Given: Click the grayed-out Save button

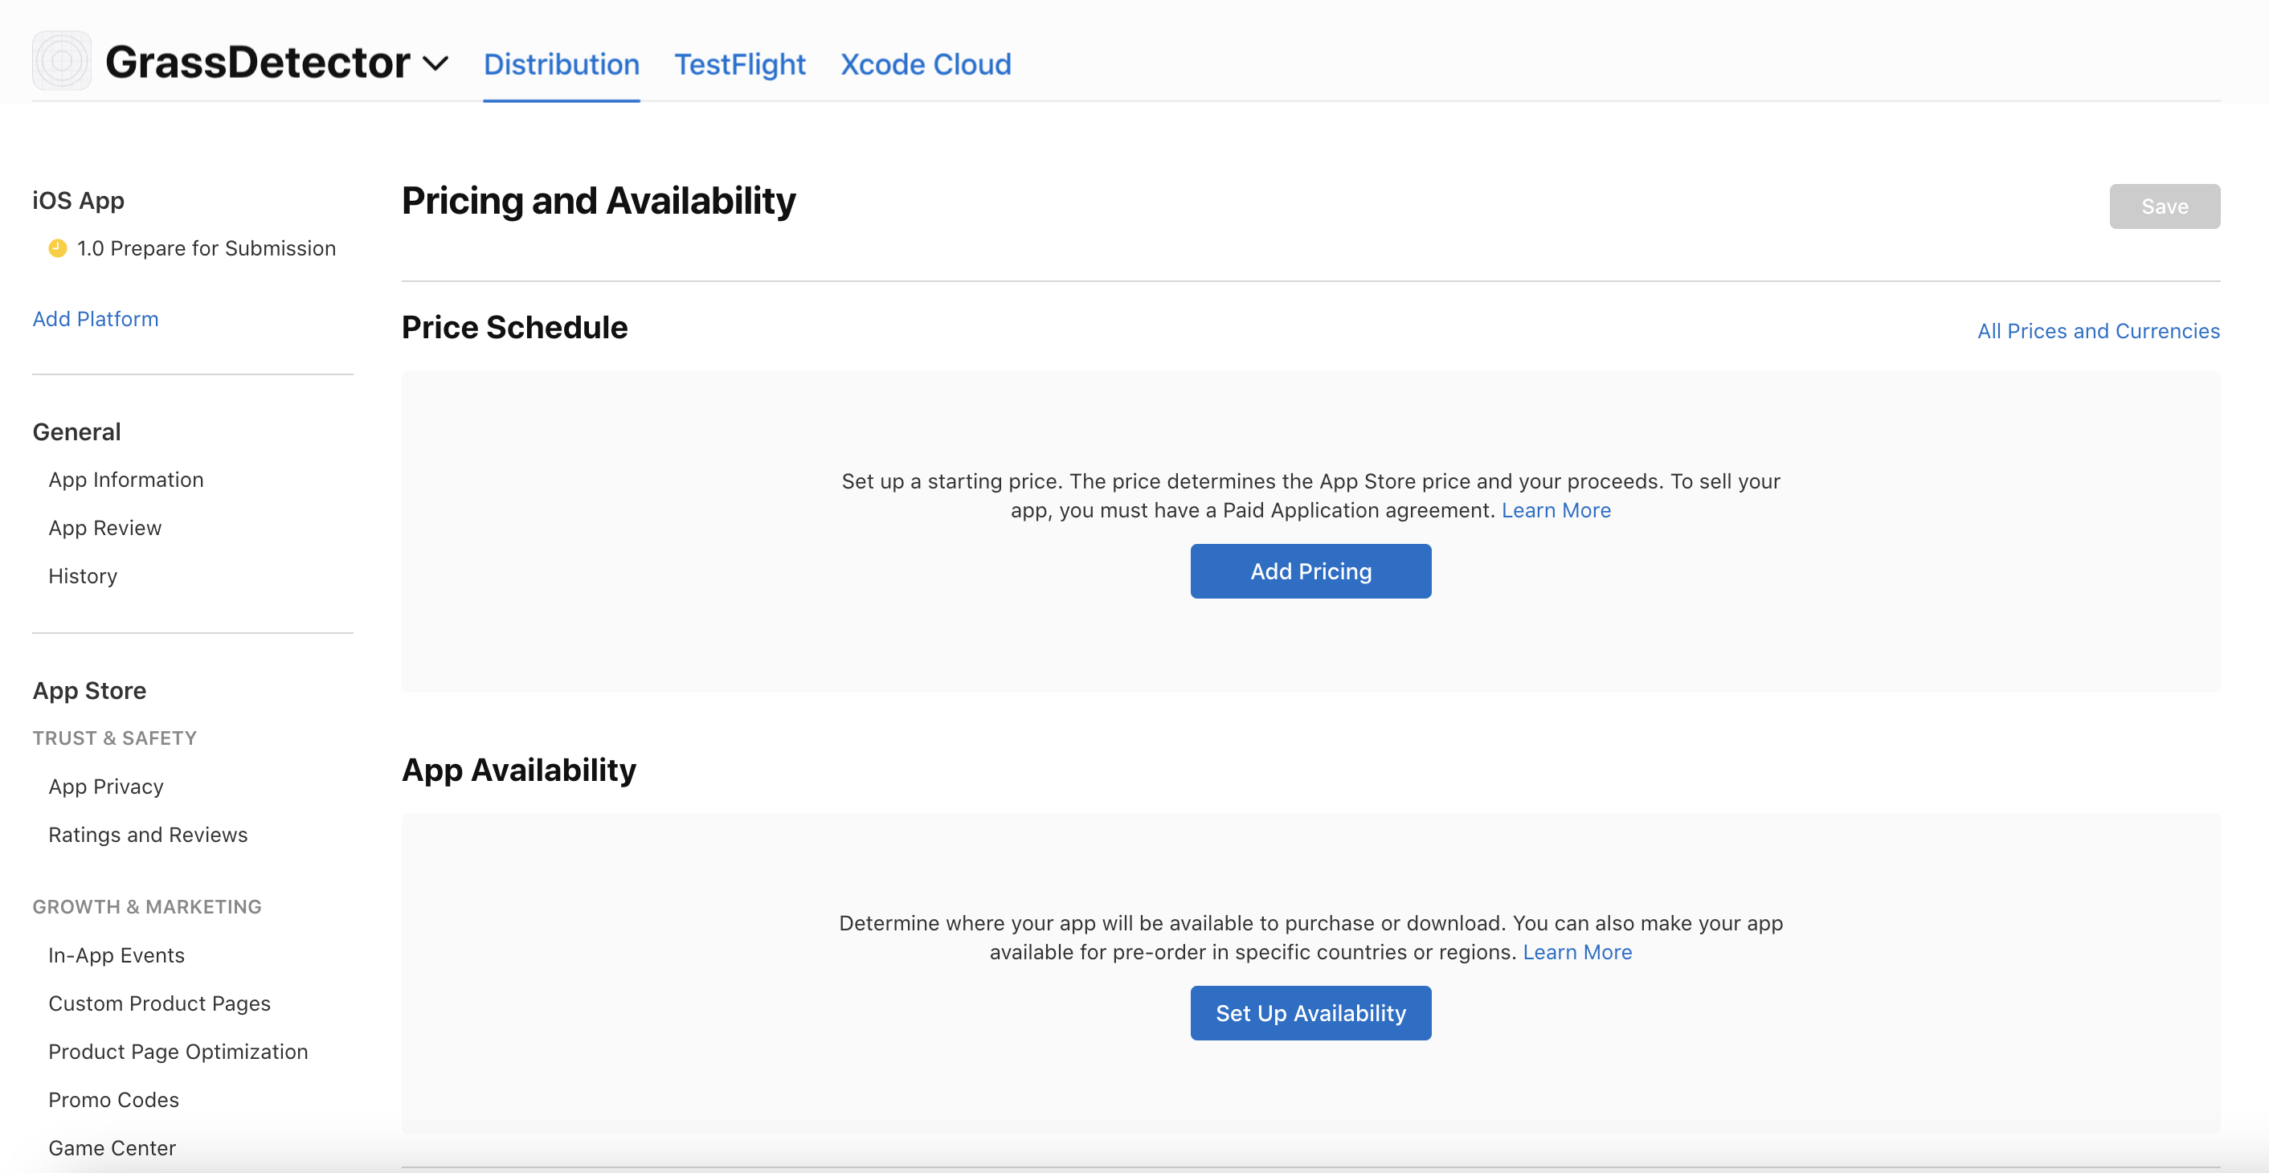Looking at the screenshot, I should pos(2163,206).
